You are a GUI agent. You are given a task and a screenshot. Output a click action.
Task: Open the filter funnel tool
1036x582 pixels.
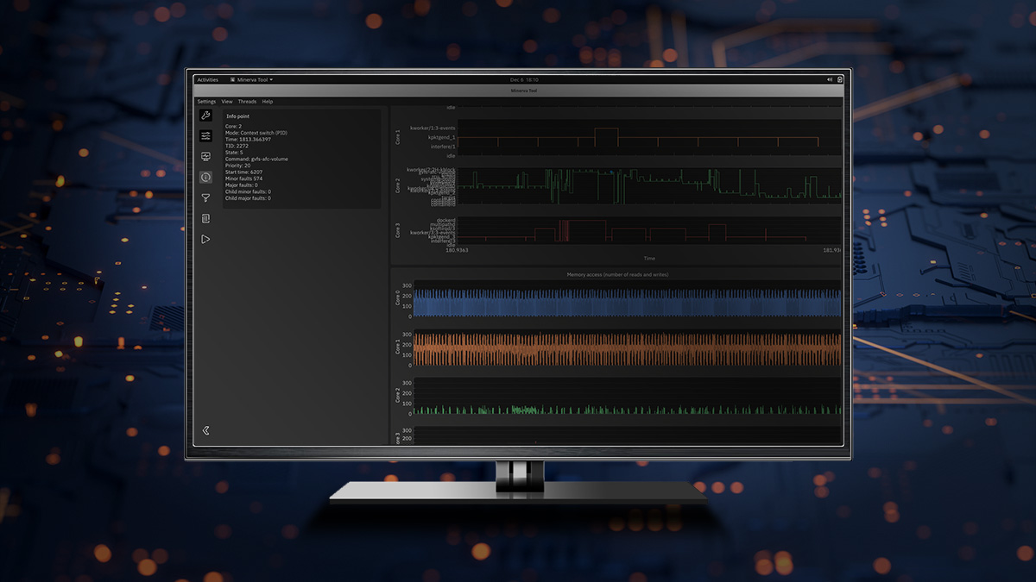[205, 197]
